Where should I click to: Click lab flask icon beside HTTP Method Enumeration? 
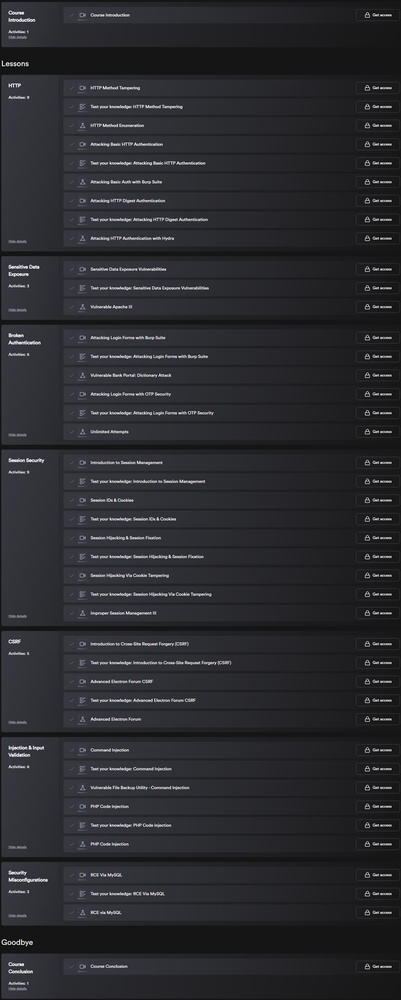(x=82, y=126)
